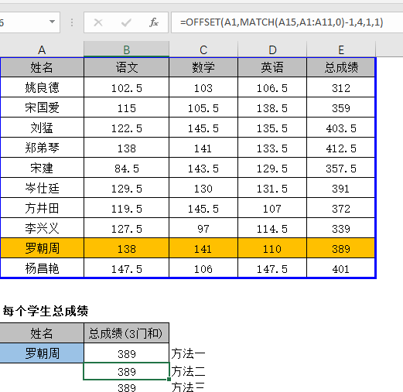Click the 语文 header cell
Screen dimensions: 403x392
pos(126,67)
